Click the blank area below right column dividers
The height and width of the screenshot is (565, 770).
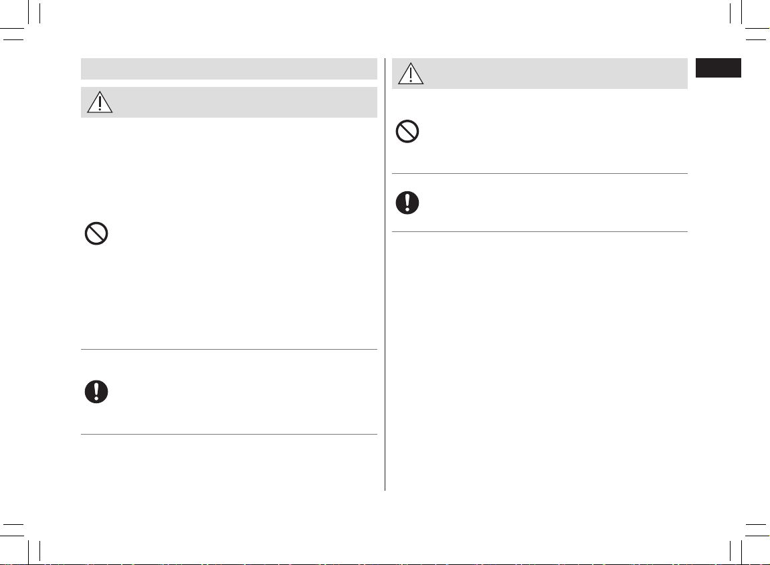[540, 361]
